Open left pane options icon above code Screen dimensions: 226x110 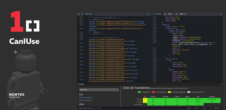(x=148, y=14)
